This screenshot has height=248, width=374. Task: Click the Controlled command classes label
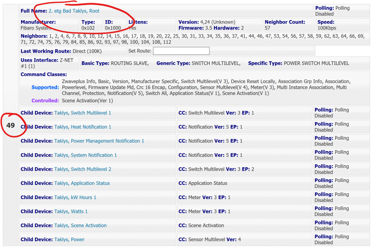pyautogui.click(x=45, y=100)
